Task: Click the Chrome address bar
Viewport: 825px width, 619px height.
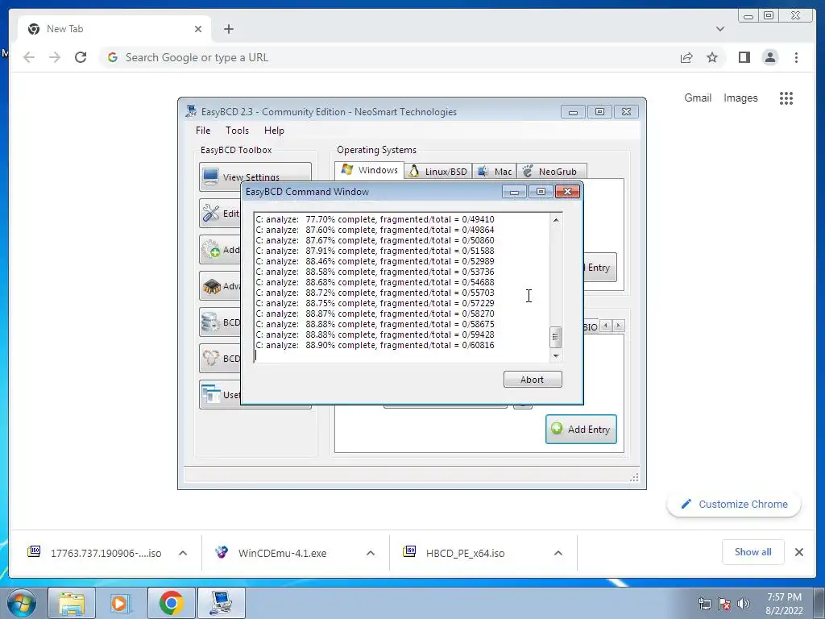Action: click(x=388, y=57)
